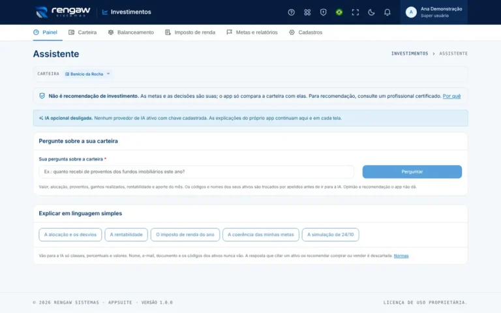Open Ana Demonstração user menu

(434, 12)
